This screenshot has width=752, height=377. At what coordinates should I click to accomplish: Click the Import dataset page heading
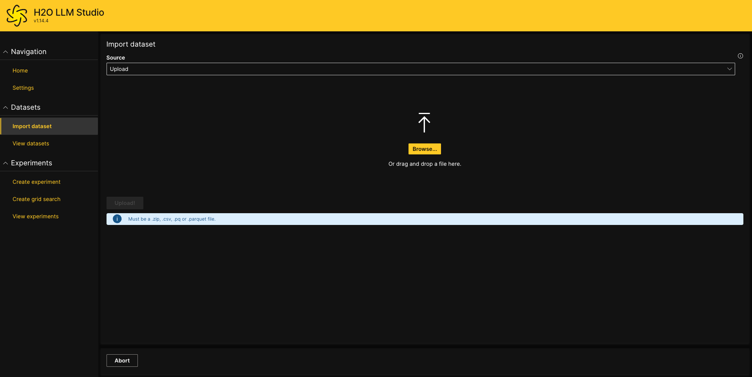coord(131,44)
